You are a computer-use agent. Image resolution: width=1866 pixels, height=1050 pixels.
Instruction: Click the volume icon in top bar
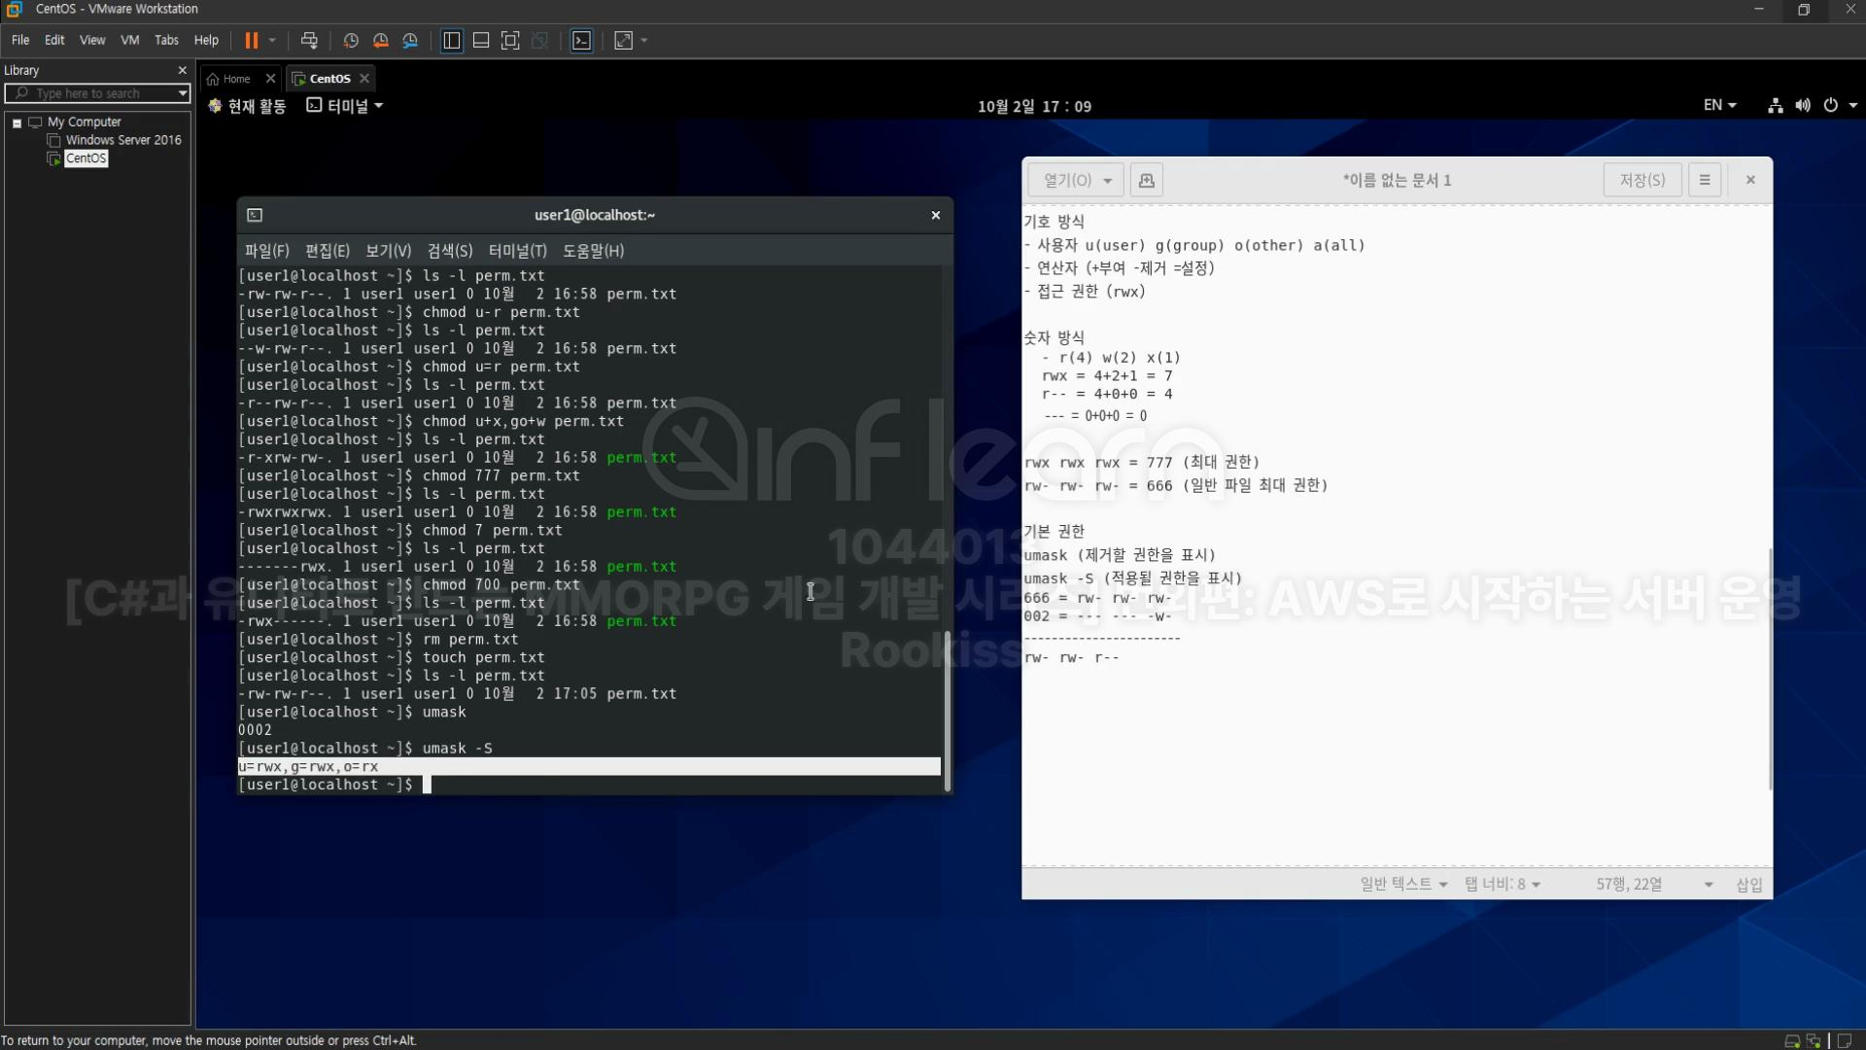point(1803,105)
